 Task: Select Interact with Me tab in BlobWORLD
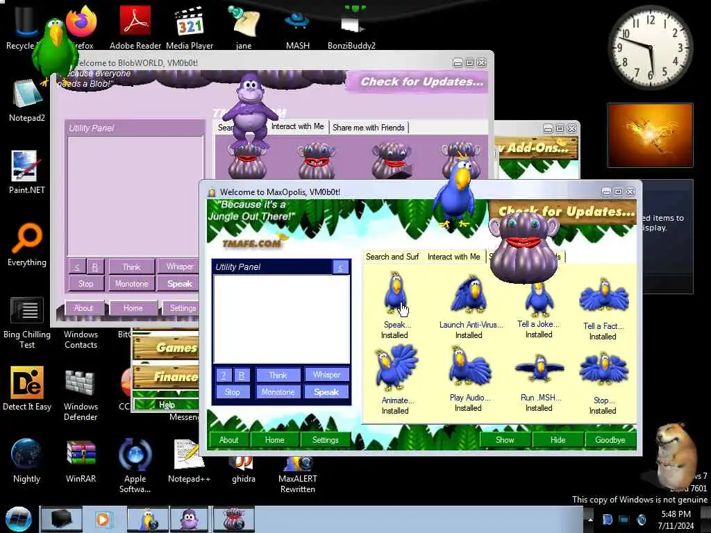click(297, 126)
